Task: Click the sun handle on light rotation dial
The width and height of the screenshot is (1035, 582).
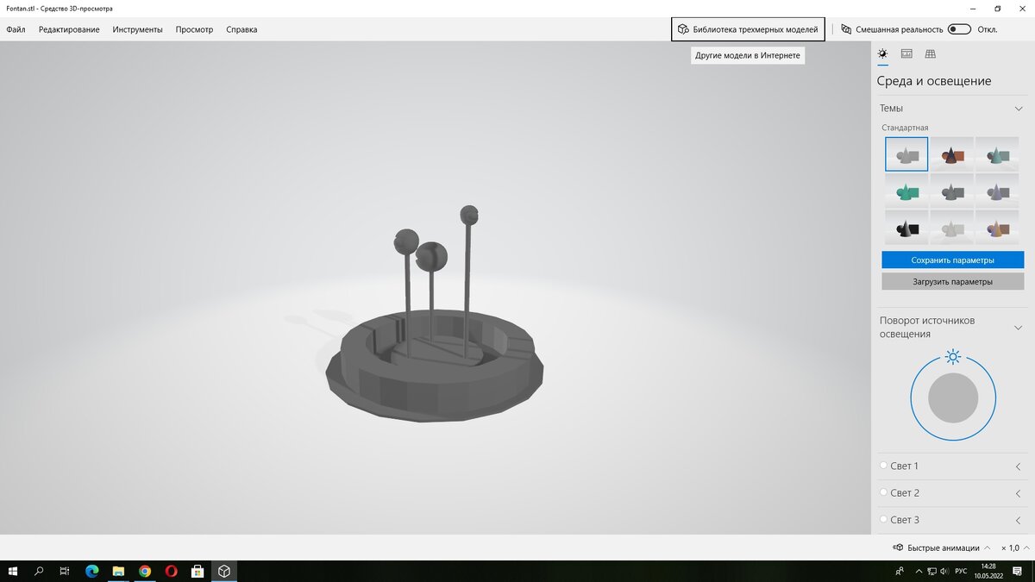Action: (x=953, y=357)
